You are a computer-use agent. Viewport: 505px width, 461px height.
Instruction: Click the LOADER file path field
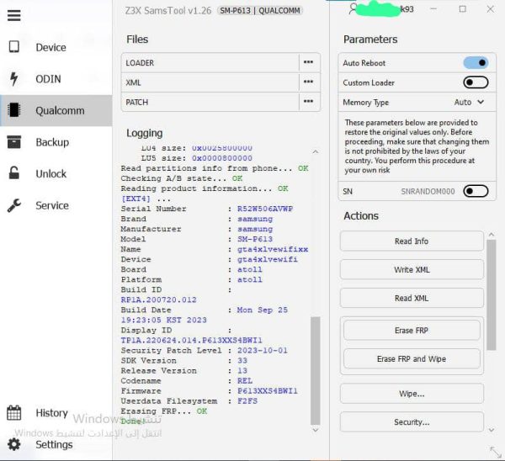[210, 63]
